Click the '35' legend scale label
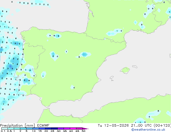171x132 pixels. tap(65, 131)
